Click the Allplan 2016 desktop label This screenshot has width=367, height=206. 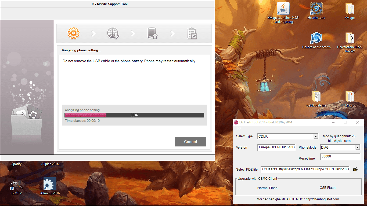[x=50, y=164]
